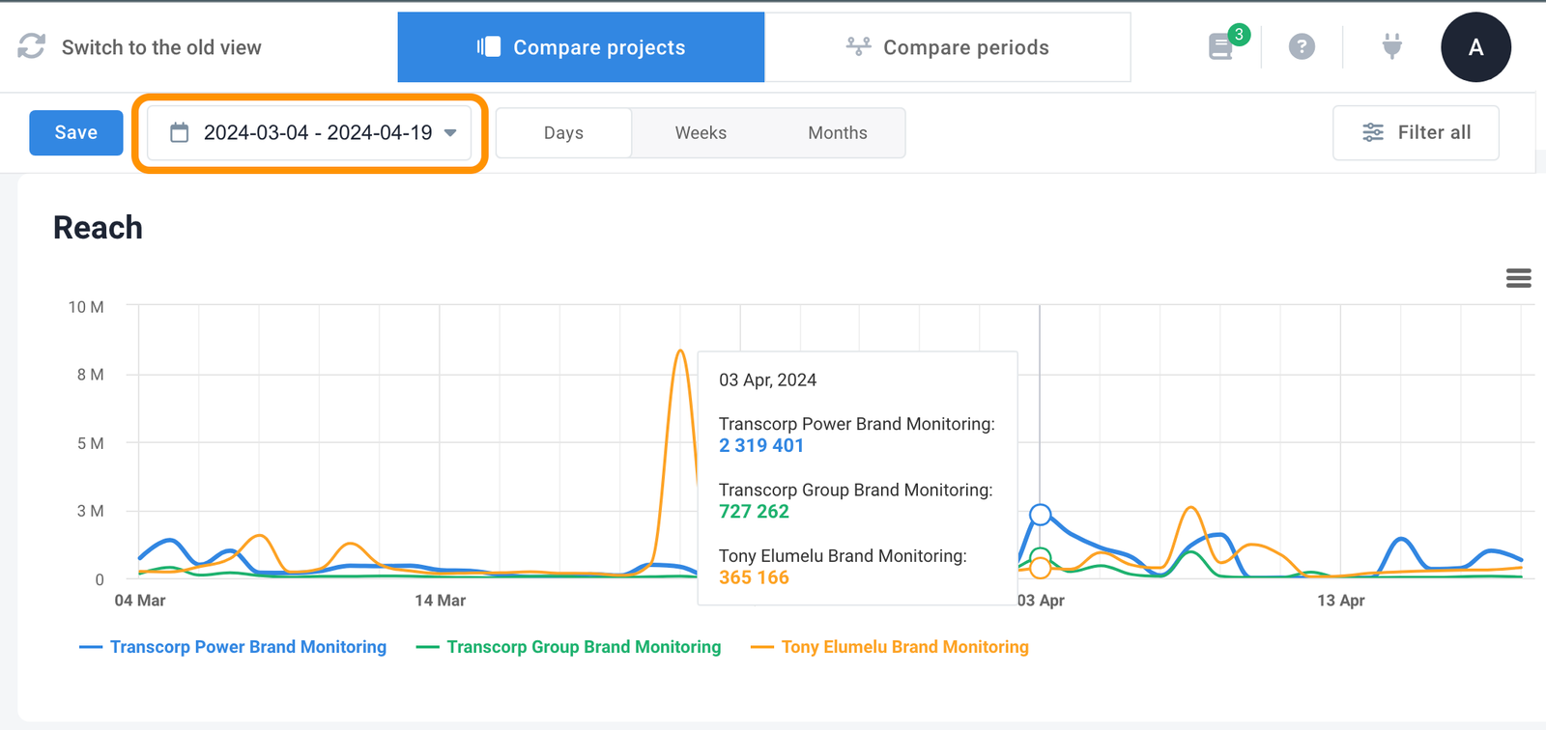Click the help question mark icon
This screenshot has width=1546, height=730.
point(1302,46)
